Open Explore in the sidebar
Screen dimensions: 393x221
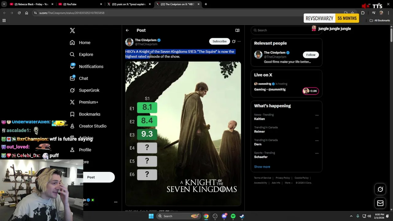click(x=81, y=54)
